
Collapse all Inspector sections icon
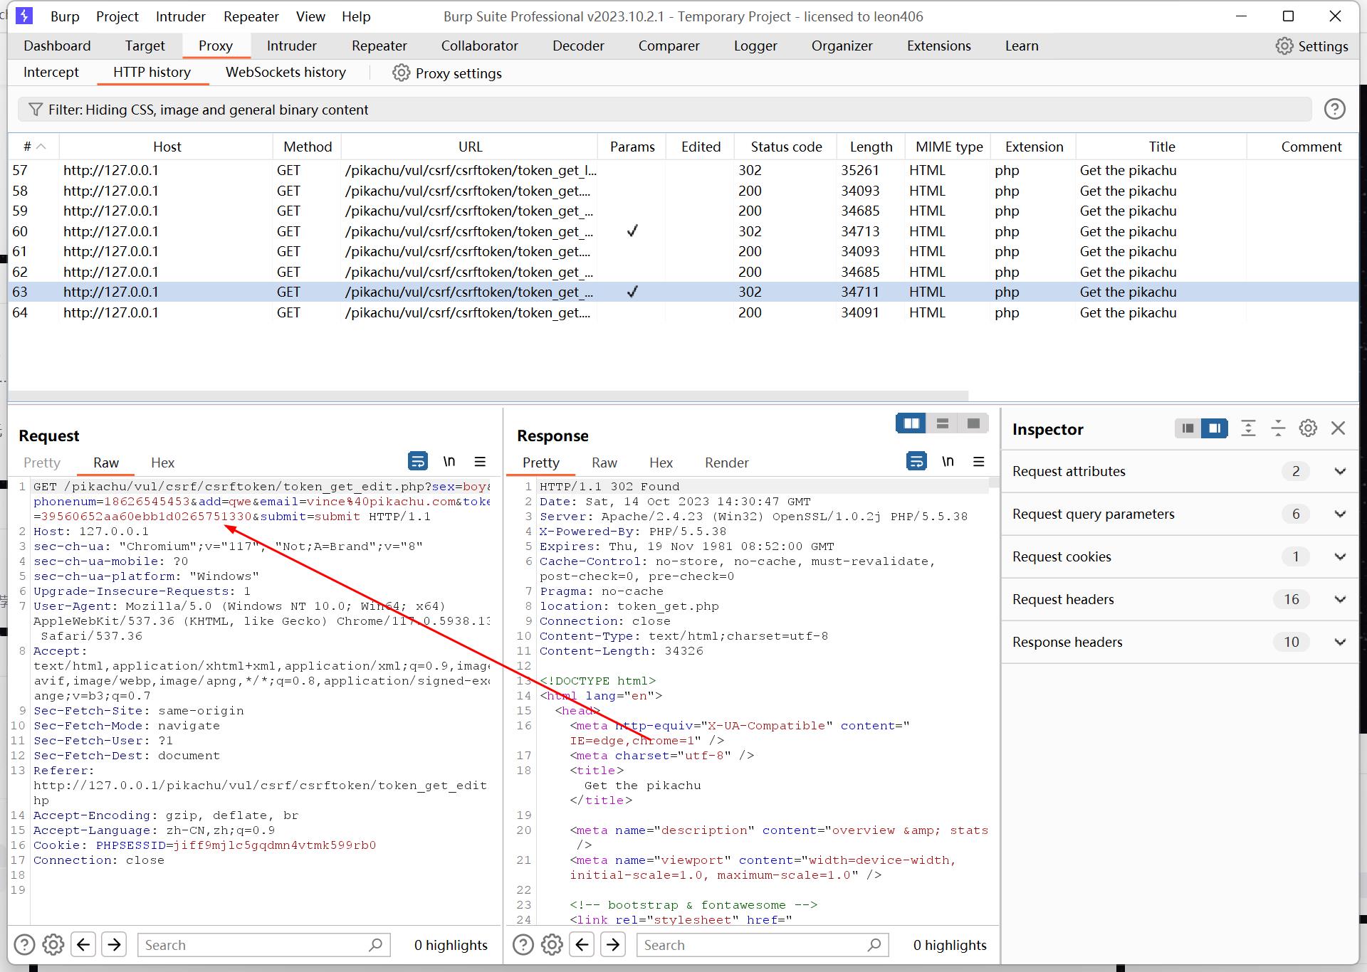(1278, 428)
